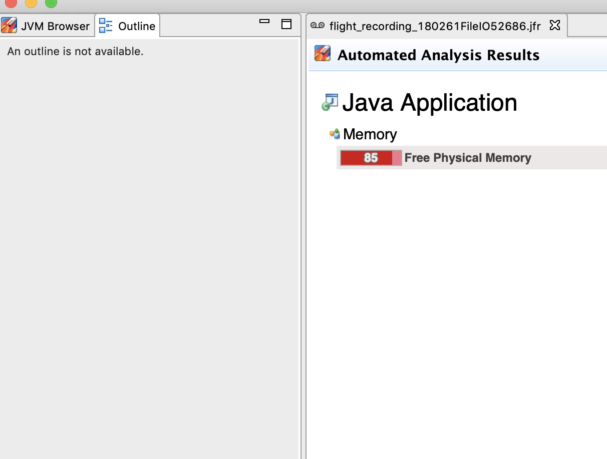The image size is (607, 459).
Task: Click the 'An outline is not available' message
Action: tap(75, 52)
